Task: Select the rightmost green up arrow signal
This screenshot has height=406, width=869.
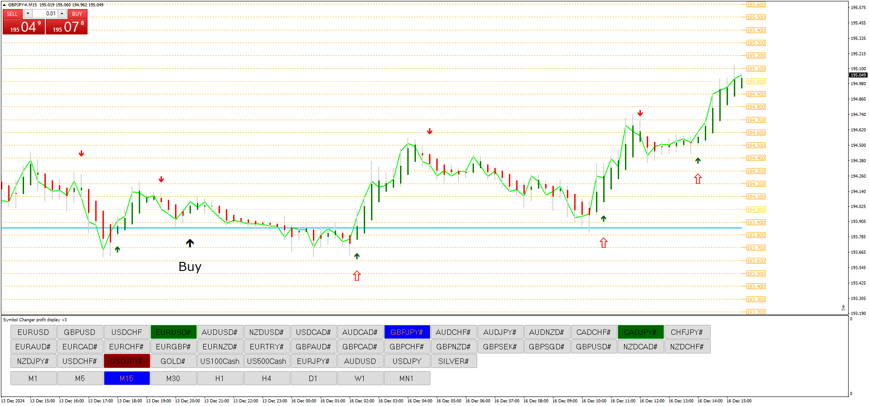Action: [x=698, y=160]
